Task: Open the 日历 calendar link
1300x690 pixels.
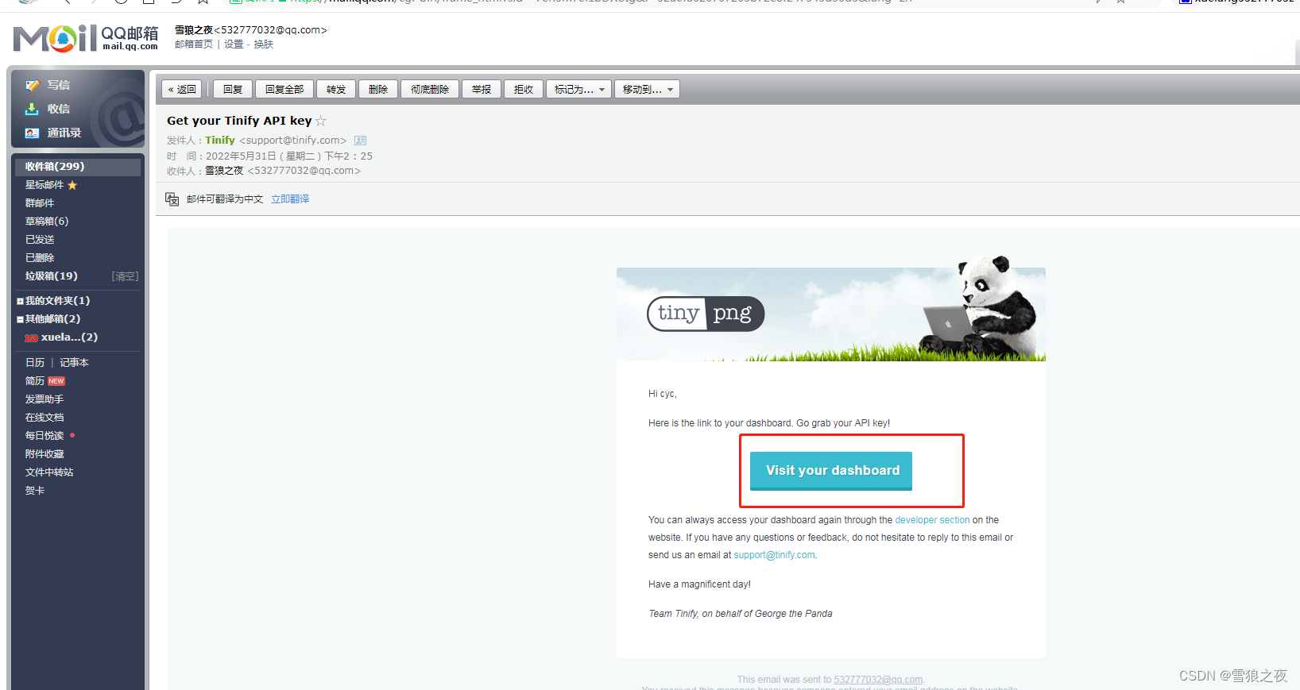Action: (35, 363)
